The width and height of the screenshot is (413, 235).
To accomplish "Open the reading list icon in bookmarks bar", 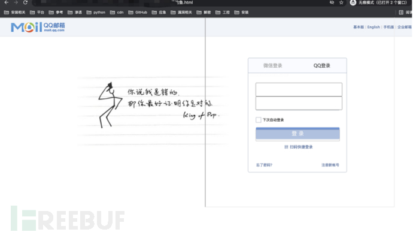I will coord(401,12).
